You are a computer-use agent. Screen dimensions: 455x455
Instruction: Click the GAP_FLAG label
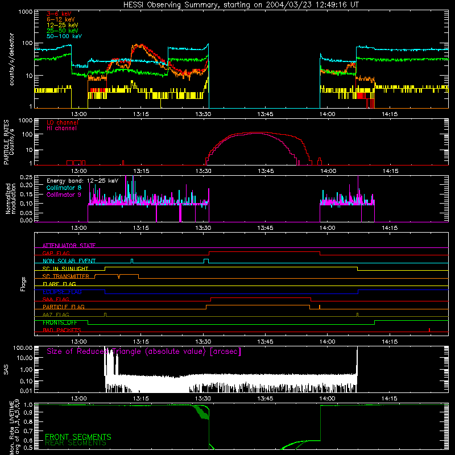coord(56,253)
